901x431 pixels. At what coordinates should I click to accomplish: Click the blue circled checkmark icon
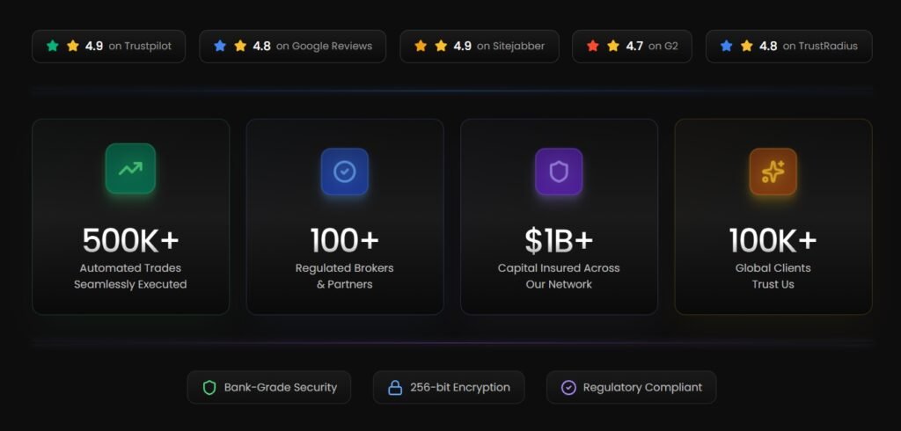pyautogui.click(x=345, y=172)
